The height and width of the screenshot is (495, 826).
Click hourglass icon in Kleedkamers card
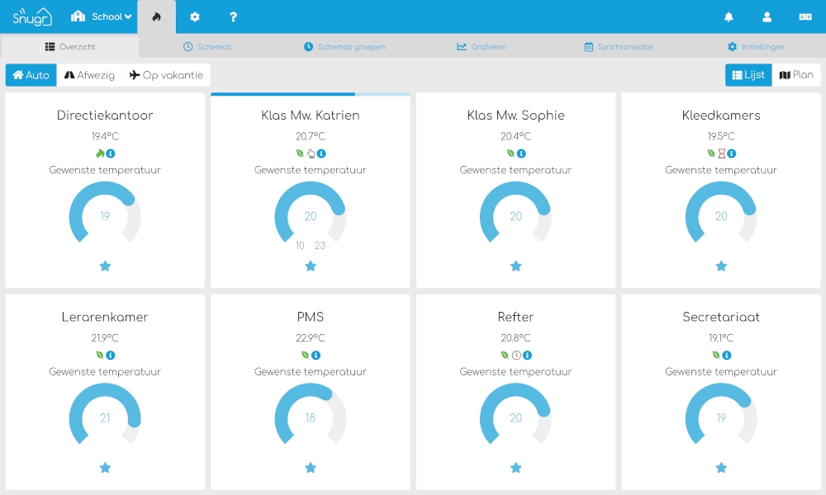point(722,153)
